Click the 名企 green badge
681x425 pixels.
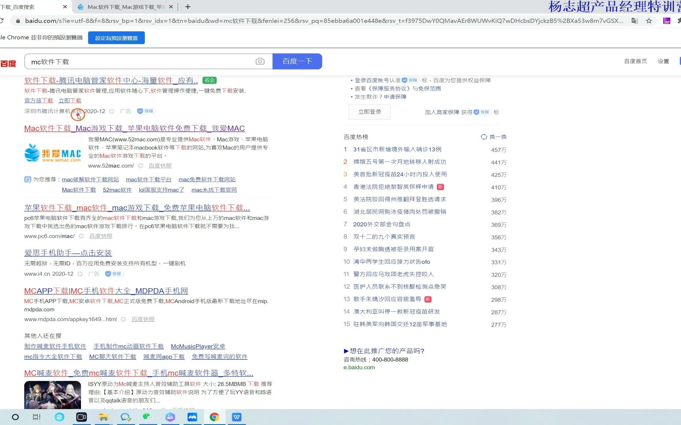(x=210, y=80)
